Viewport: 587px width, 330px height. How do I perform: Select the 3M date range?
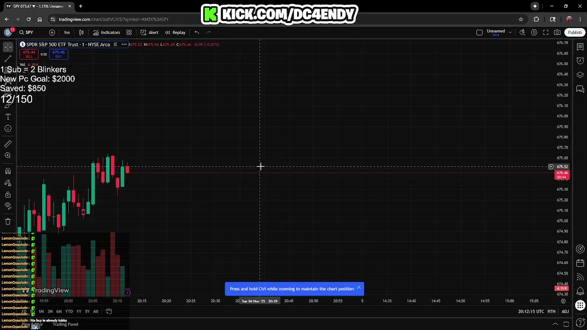pyautogui.click(x=50, y=312)
